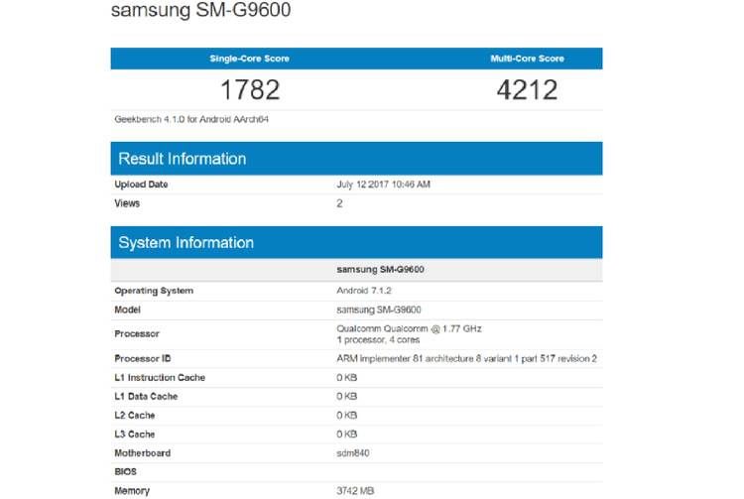Click the Views row label

(x=127, y=203)
